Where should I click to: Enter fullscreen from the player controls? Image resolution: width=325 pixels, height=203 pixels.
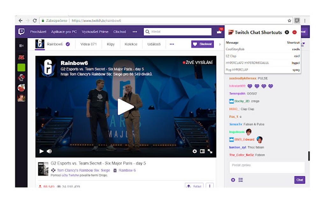point(210,152)
